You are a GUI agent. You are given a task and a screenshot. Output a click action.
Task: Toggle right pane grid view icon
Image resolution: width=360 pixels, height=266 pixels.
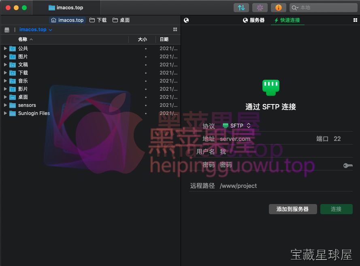355,20
